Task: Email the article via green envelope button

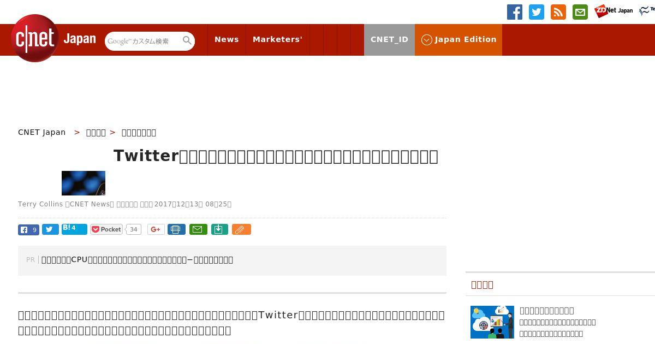Action: 198,229
